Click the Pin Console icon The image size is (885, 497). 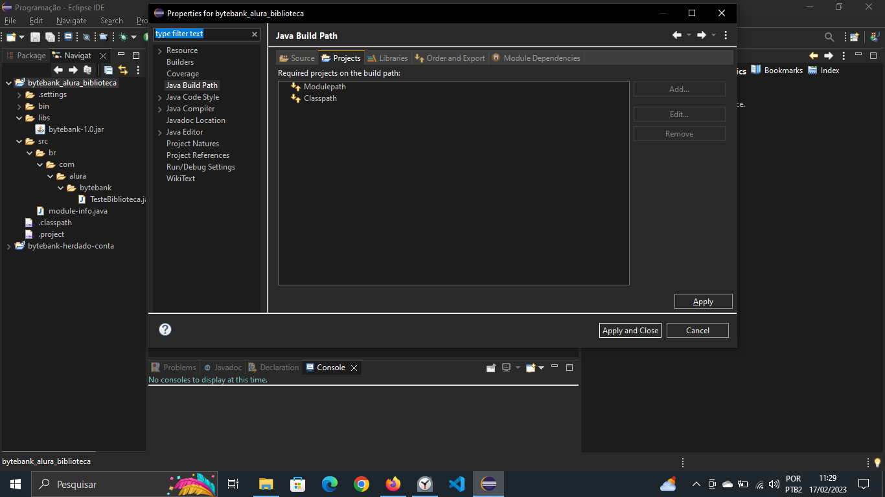(491, 368)
